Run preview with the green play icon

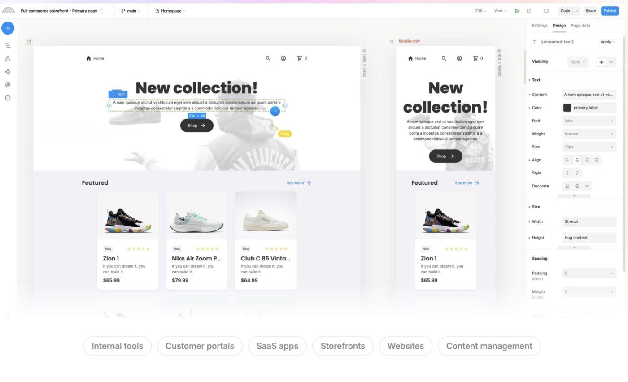pyautogui.click(x=517, y=11)
